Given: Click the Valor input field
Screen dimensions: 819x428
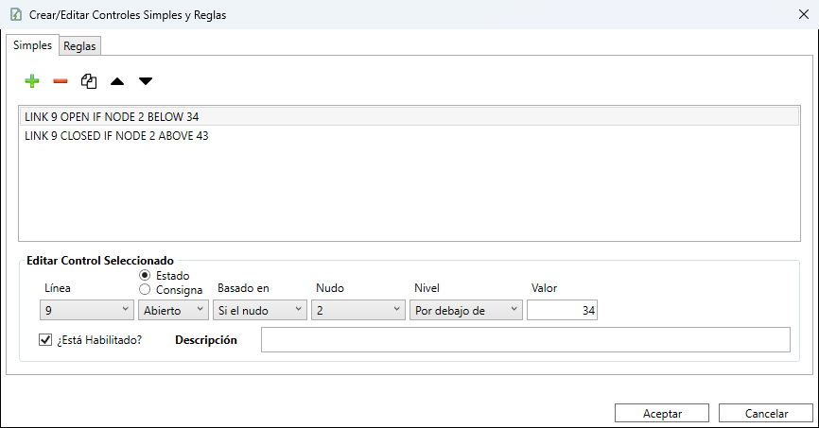Looking at the screenshot, I should [x=562, y=310].
